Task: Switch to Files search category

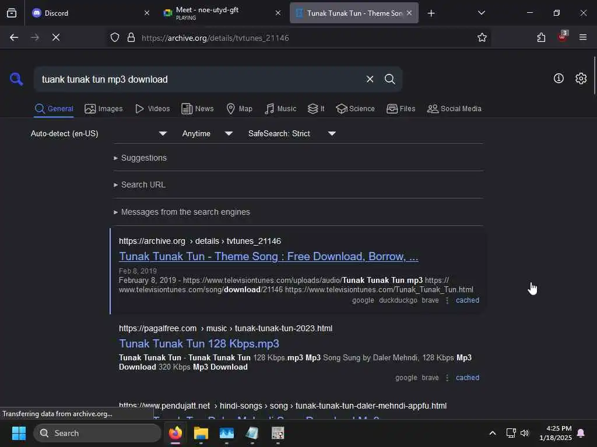Action: 401,109
